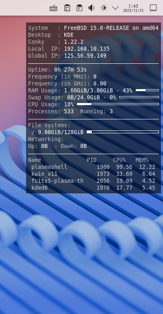This screenshot has width=163, height=314.
Task: Open the clipboard history tray icon
Action: click(x=67, y=8)
